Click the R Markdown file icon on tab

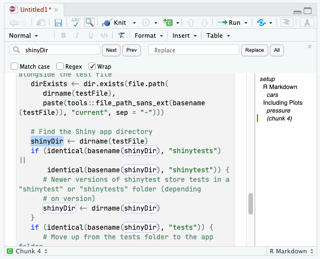(14, 10)
